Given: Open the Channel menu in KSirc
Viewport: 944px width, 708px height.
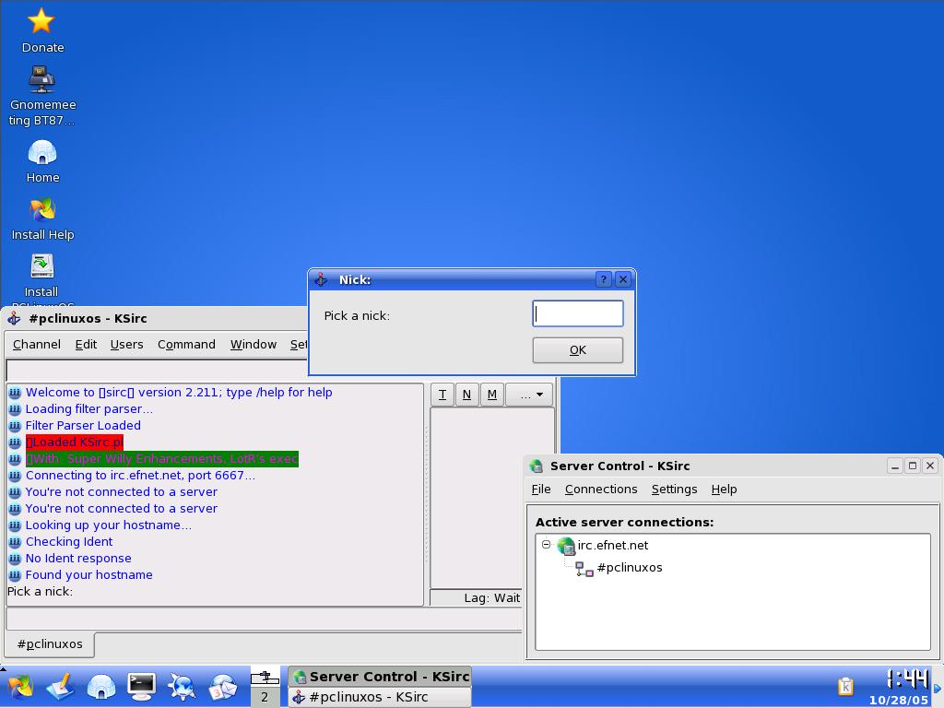Looking at the screenshot, I should 37,345.
